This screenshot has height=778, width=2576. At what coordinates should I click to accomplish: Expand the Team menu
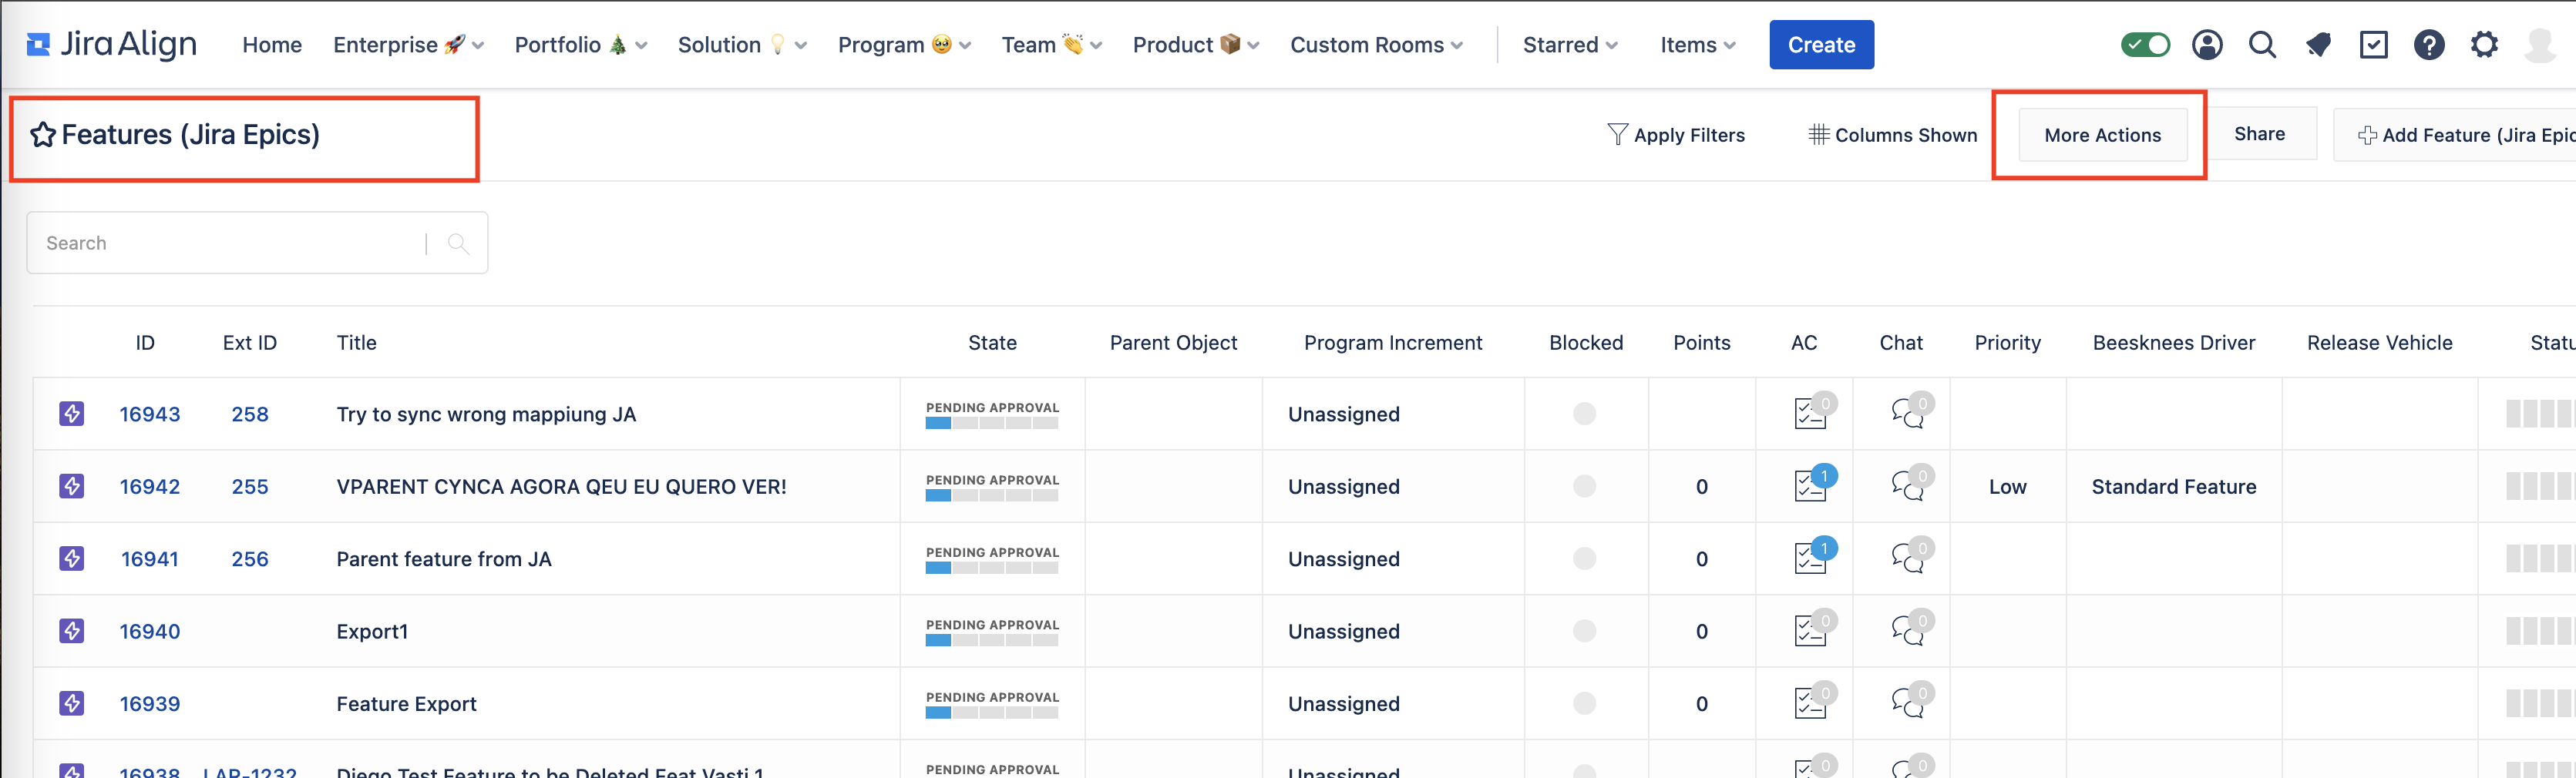pos(1052,45)
